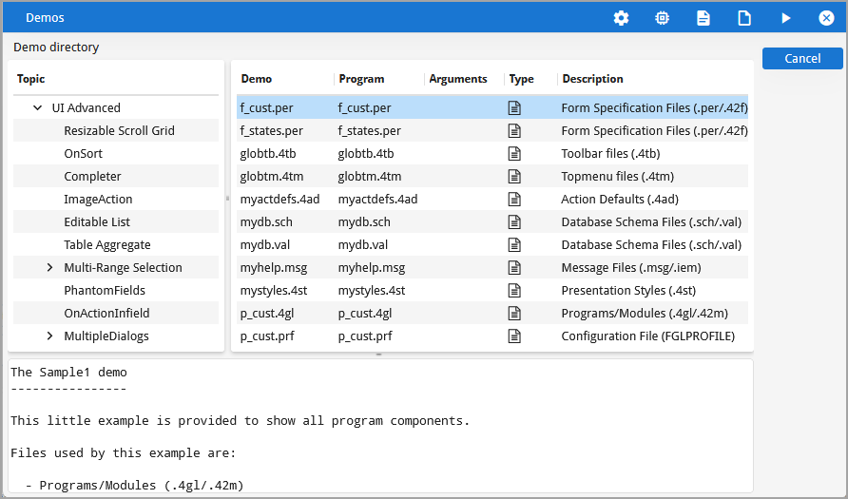Select the Resizable Scroll Grid topic
This screenshot has height=499, width=848.
coord(119,130)
